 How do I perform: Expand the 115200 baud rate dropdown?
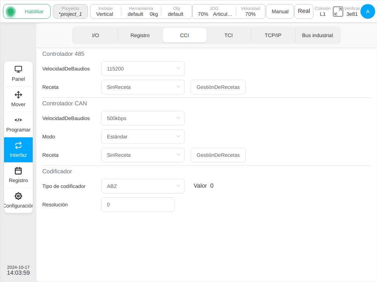[x=143, y=69]
